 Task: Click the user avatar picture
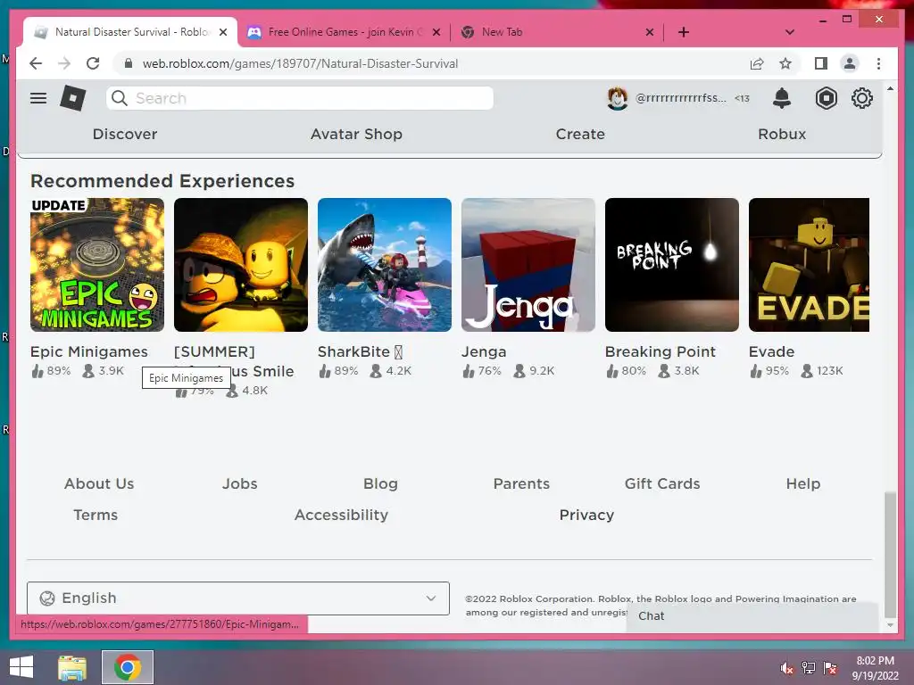pos(618,98)
